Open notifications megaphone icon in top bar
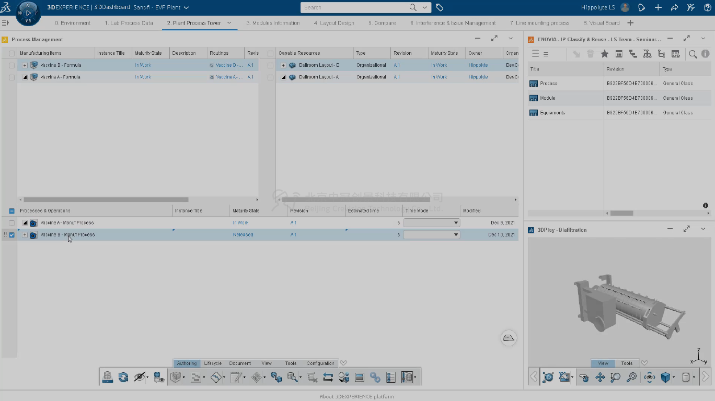 pyautogui.click(x=642, y=7)
